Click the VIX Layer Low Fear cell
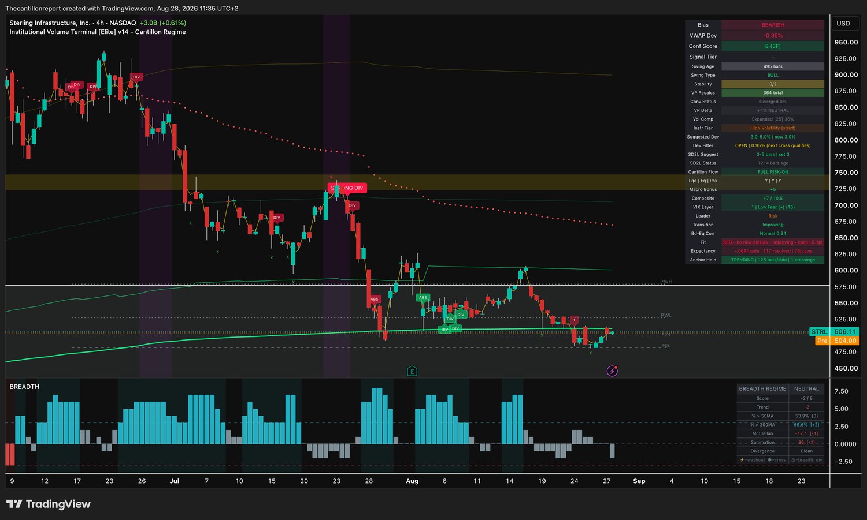 pos(773,207)
